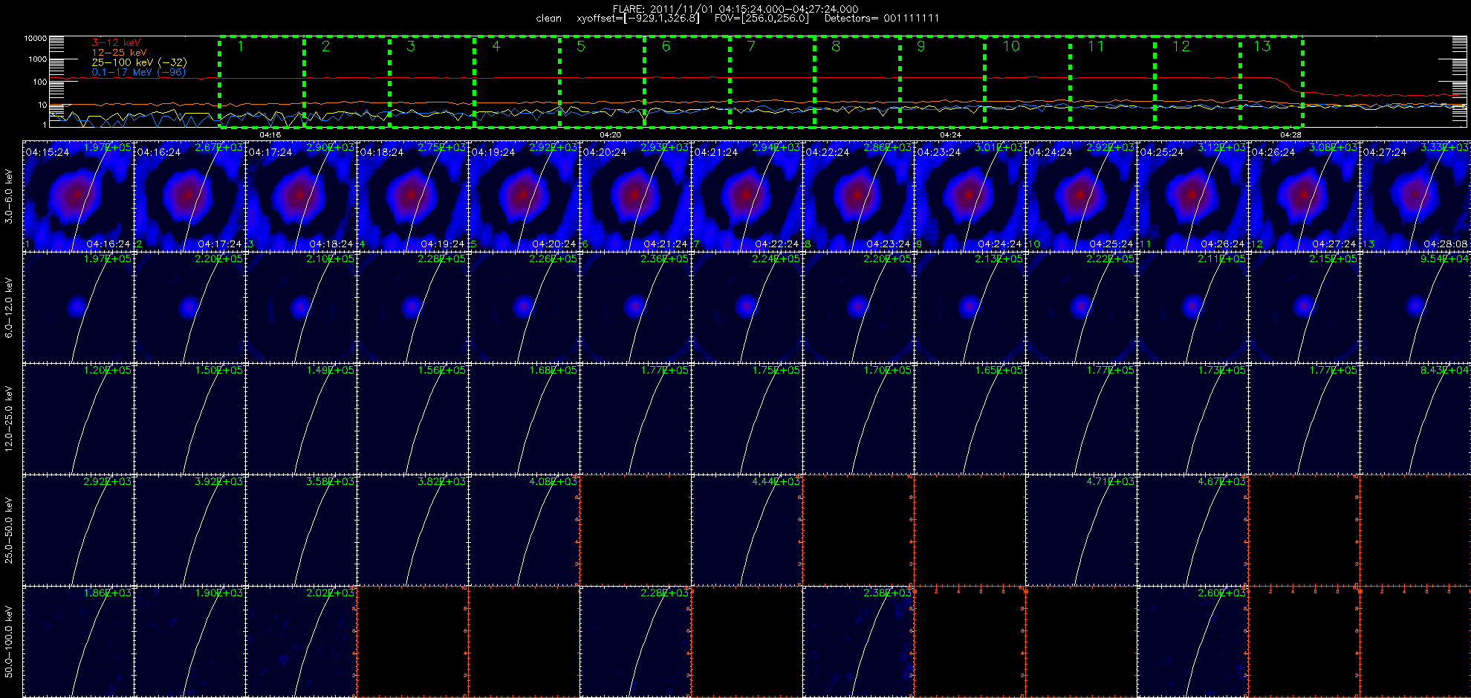Open the 25.0-50.0 keV image for interval 7
The height and width of the screenshot is (698, 1471).
(747, 529)
